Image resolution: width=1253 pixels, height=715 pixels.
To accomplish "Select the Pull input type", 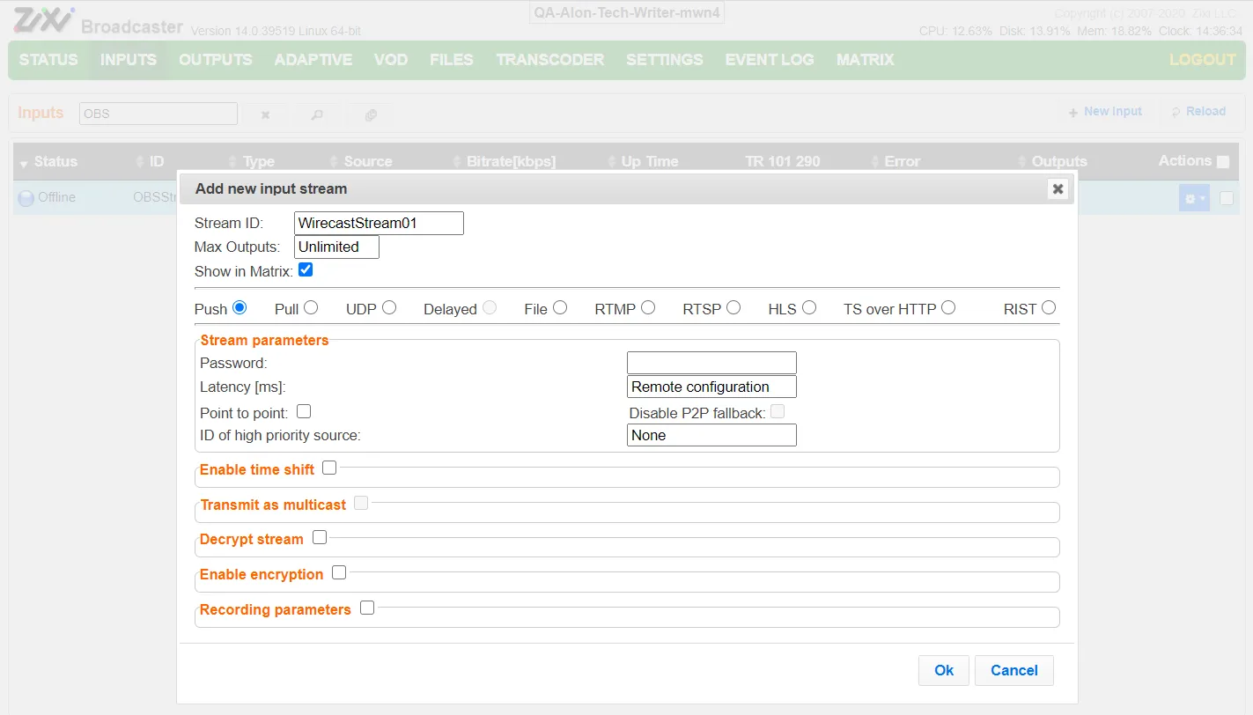I will (x=310, y=307).
